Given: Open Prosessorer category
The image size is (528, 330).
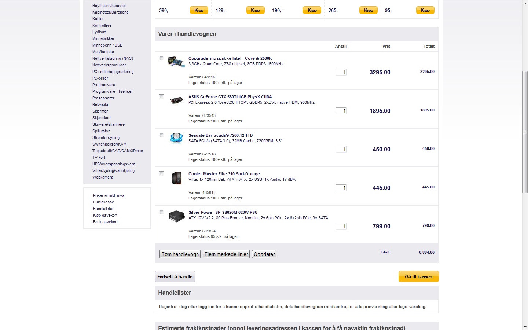Looking at the screenshot, I should coord(103,98).
